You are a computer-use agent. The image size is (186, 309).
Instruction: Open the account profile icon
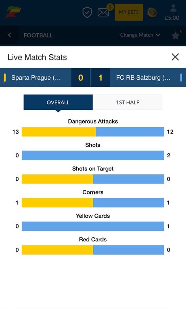coord(173,8)
